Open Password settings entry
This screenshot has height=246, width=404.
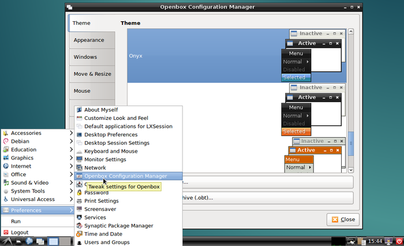[x=128, y=192]
